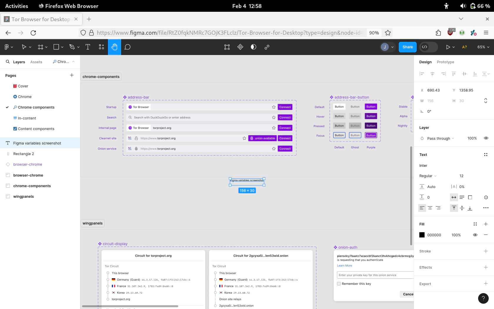Set auto width text resizing
This screenshot has height=309, width=494.
(454, 197)
